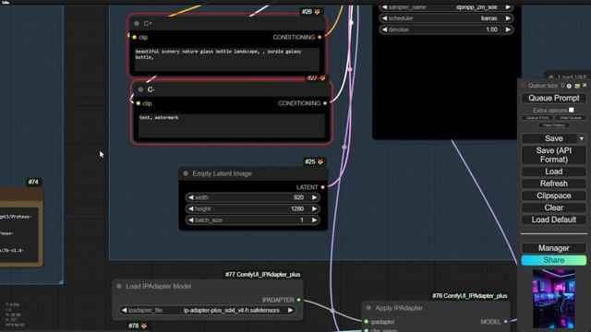Viewport: 591px width, 332px height.
Task: Save the workflow
Action: coord(549,138)
